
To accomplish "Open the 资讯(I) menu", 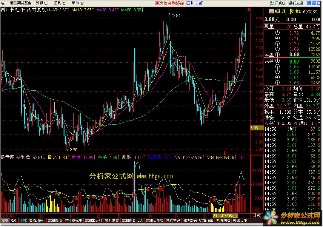I will point(42,3).
